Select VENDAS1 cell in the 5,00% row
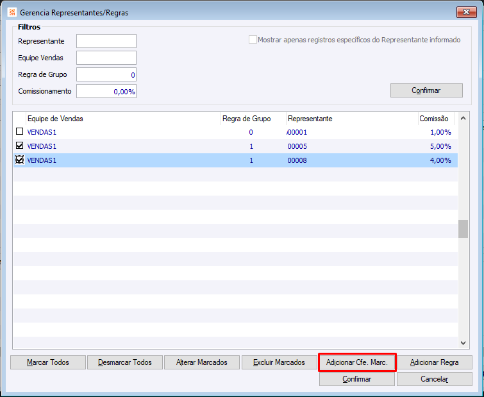The image size is (484, 397). point(42,146)
